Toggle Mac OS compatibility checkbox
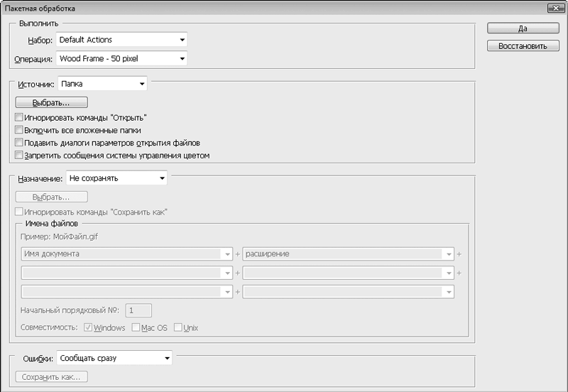The width and height of the screenshot is (568, 392). [x=136, y=327]
